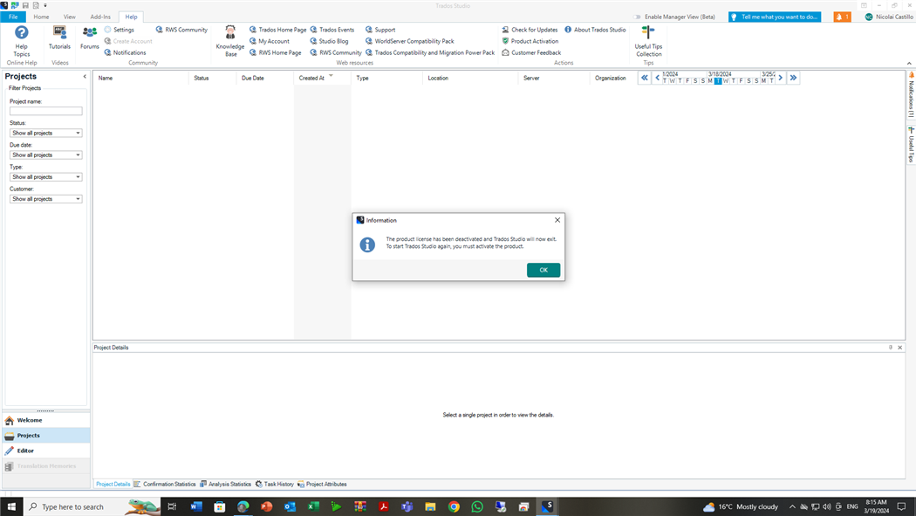Open About Trados Studio

coord(598,30)
